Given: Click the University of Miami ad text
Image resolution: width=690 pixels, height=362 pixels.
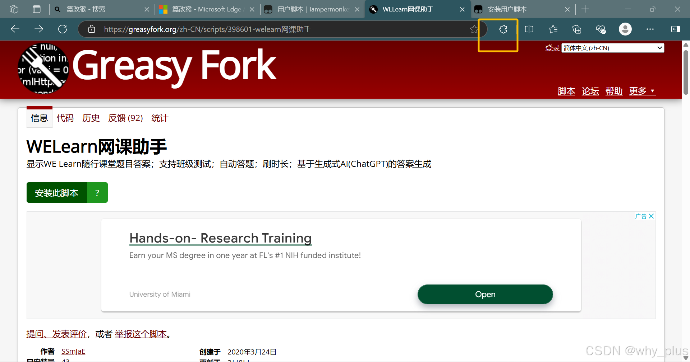Looking at the screenshot, I should pos(160,294).
